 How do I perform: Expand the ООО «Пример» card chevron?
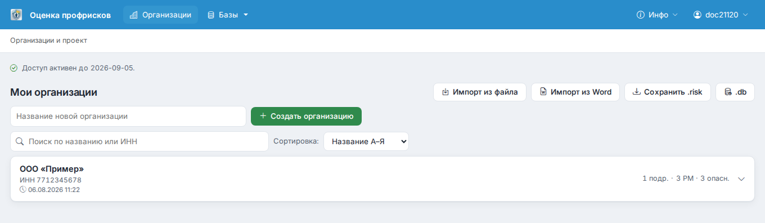(741, 179)
